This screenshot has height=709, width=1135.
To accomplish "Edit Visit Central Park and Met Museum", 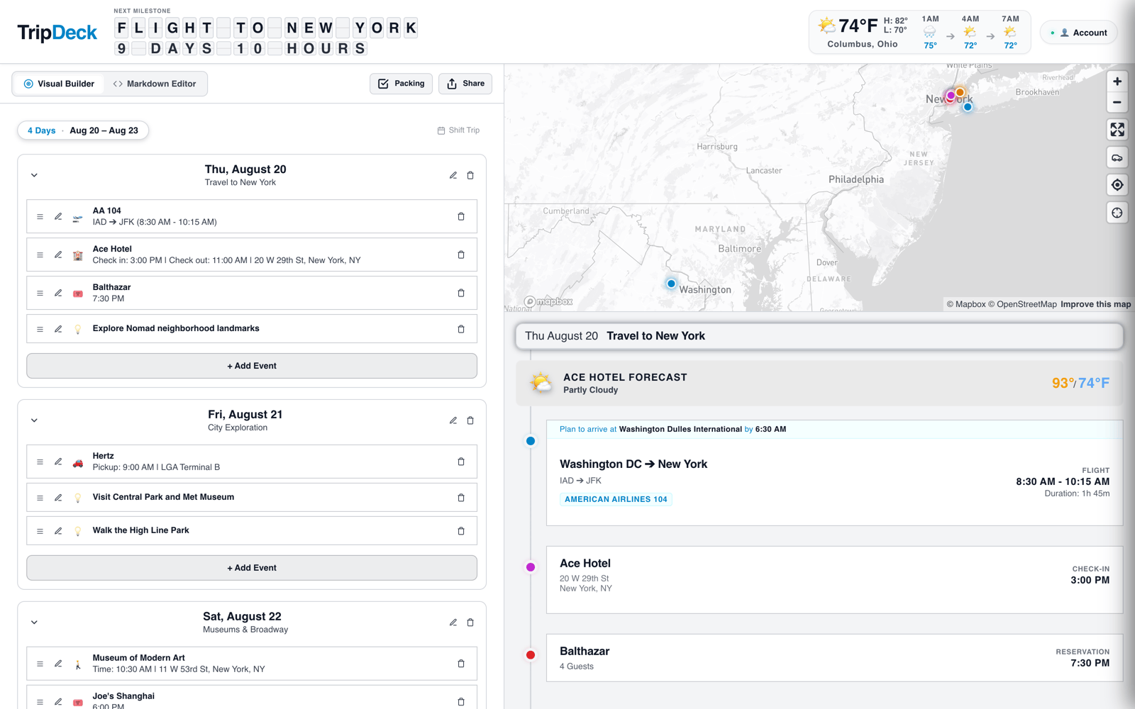I will point(58,498).
